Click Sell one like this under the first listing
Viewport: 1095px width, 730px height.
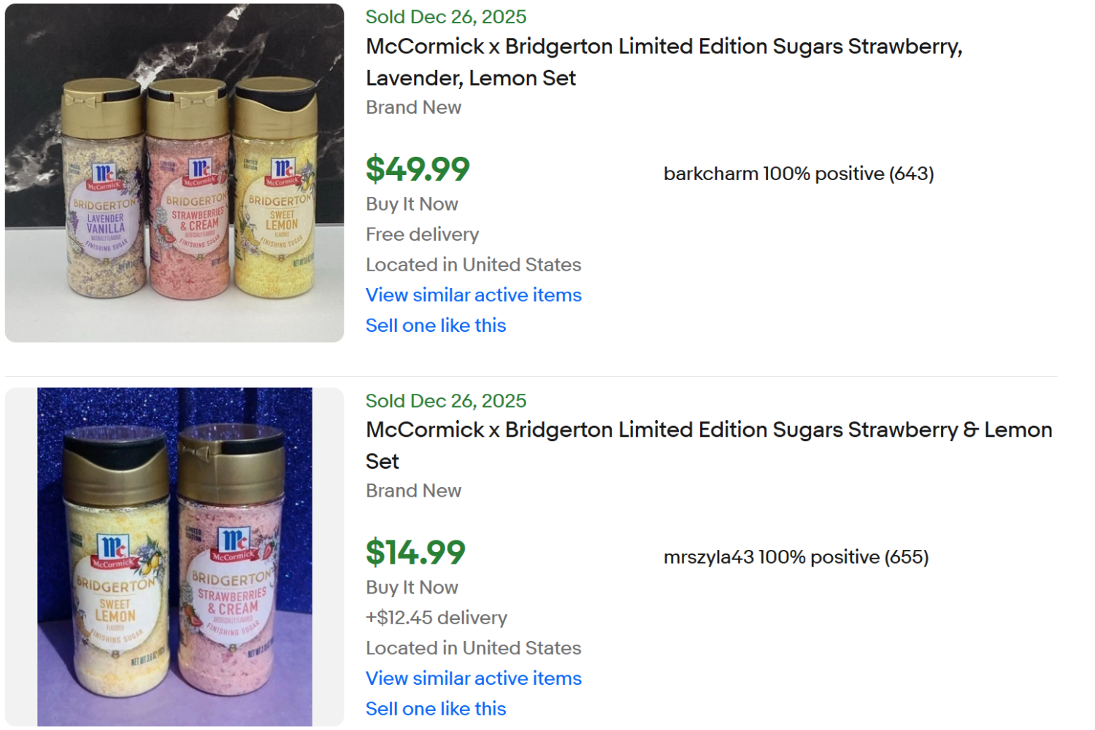(435, 325)
